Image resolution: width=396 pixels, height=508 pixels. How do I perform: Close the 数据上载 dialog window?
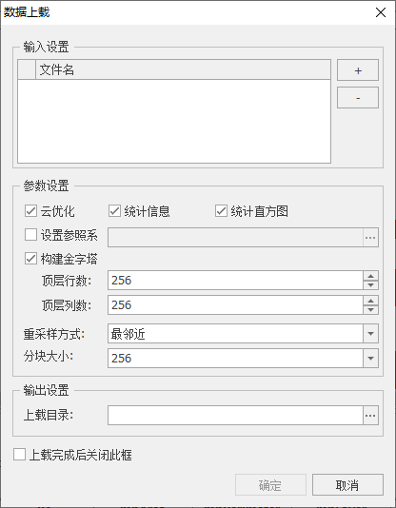(381, 12)
